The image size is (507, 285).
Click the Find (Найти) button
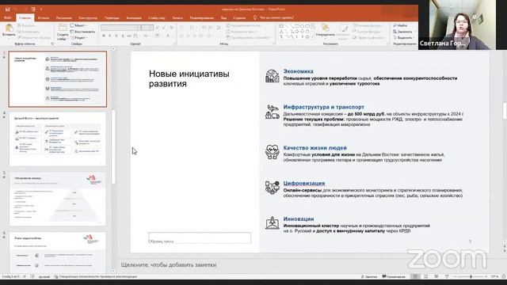[x=400, y=25]
